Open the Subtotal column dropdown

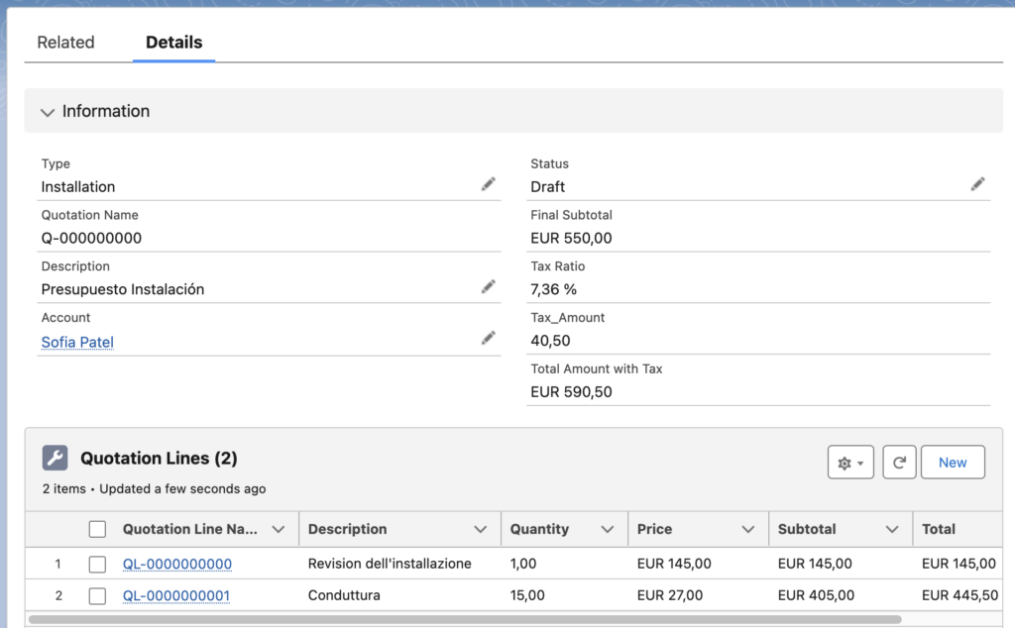(x=892, y=529)
